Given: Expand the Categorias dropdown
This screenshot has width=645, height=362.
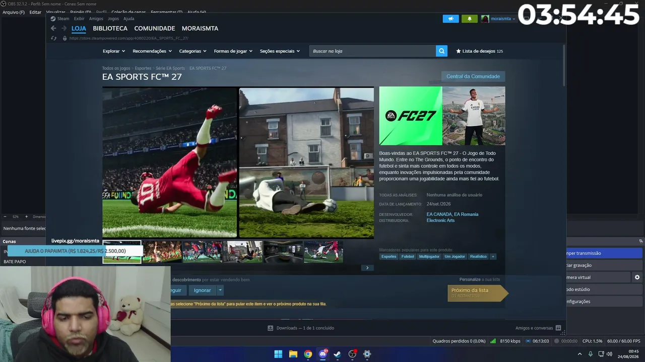Looking at the screenshot, I should coord(193,51).
